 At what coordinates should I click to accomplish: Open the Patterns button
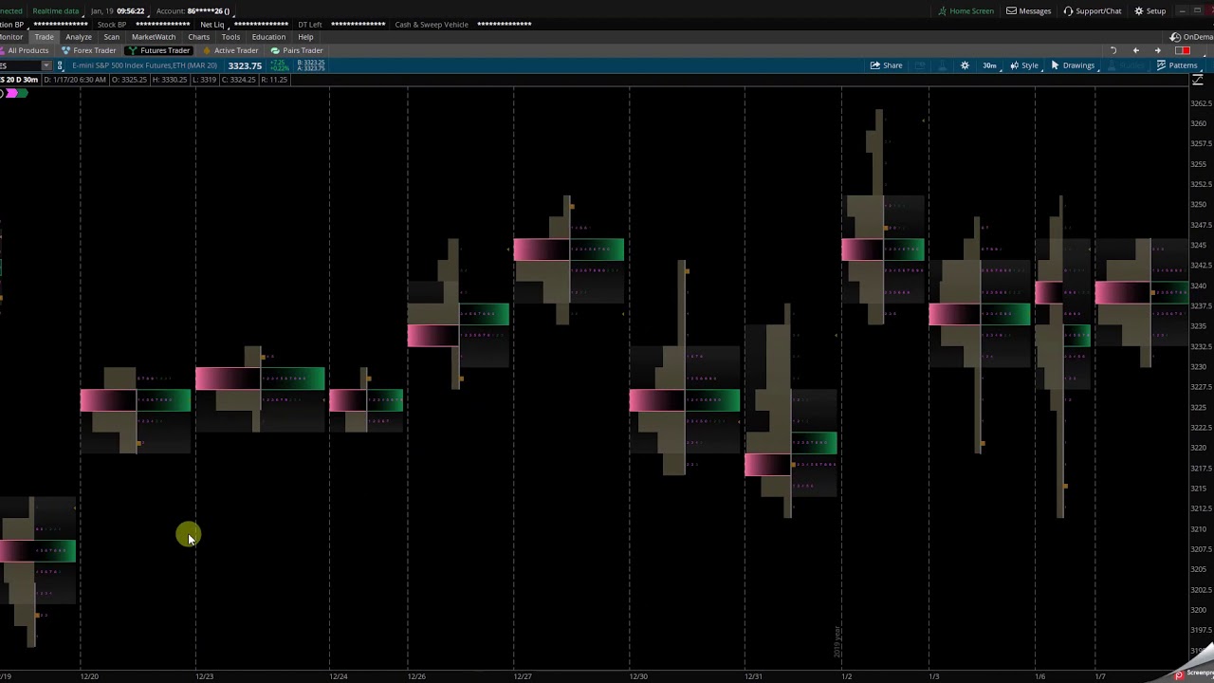tap(1177, 65)
